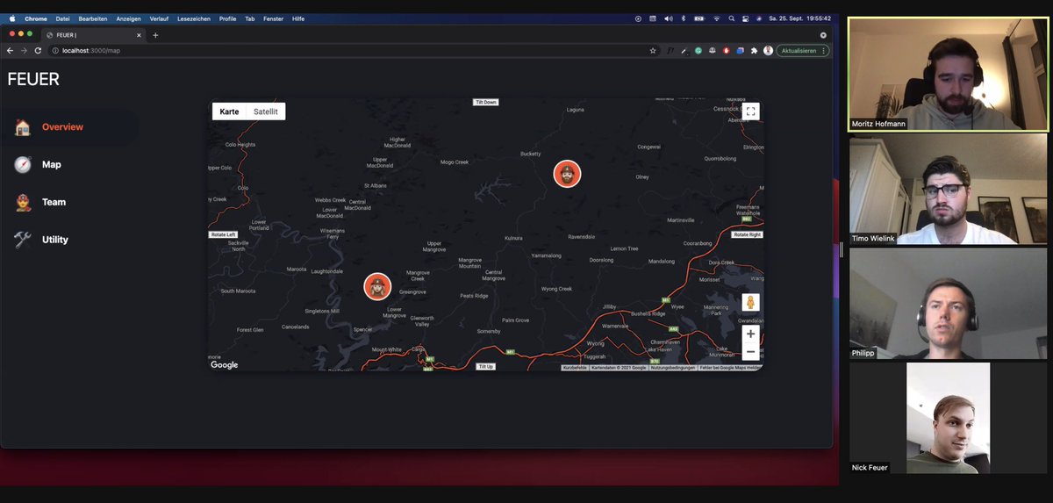Zoom out the map with minus
This screenshot has width=1053, height=503.
click(x=750, y=352)
